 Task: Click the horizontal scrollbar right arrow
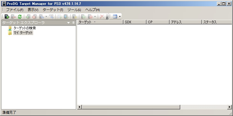(x=230, y=107)
